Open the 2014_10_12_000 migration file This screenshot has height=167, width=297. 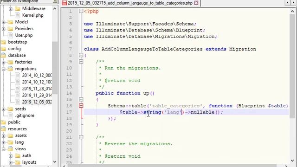tap(37, 75)
